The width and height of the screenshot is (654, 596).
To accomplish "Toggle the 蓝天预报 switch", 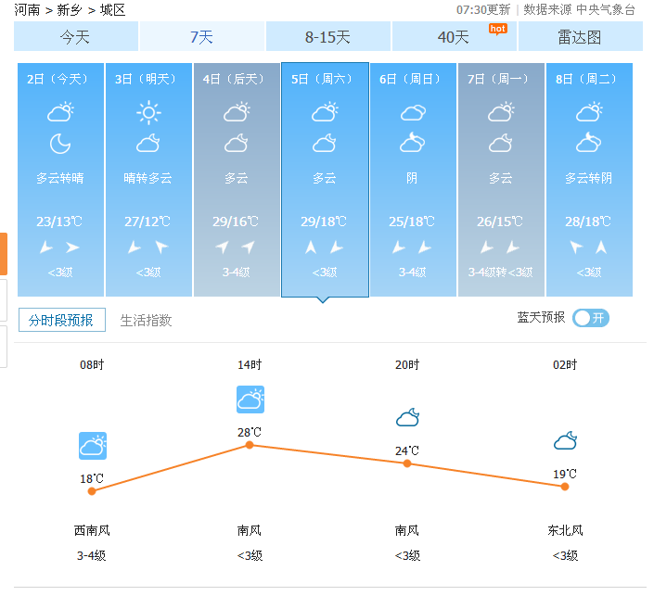I will [591, 318].
